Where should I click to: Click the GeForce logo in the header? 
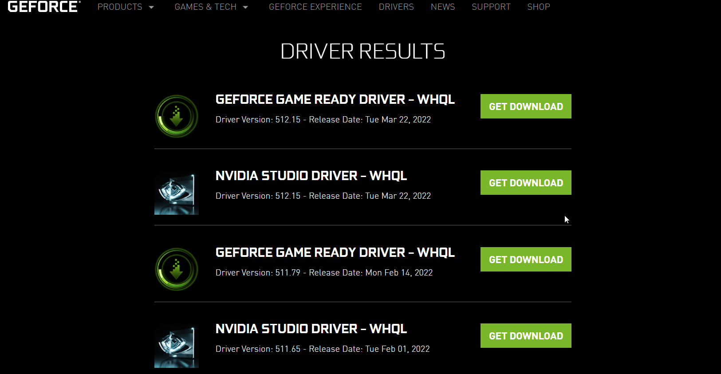[x=44, y=7]
